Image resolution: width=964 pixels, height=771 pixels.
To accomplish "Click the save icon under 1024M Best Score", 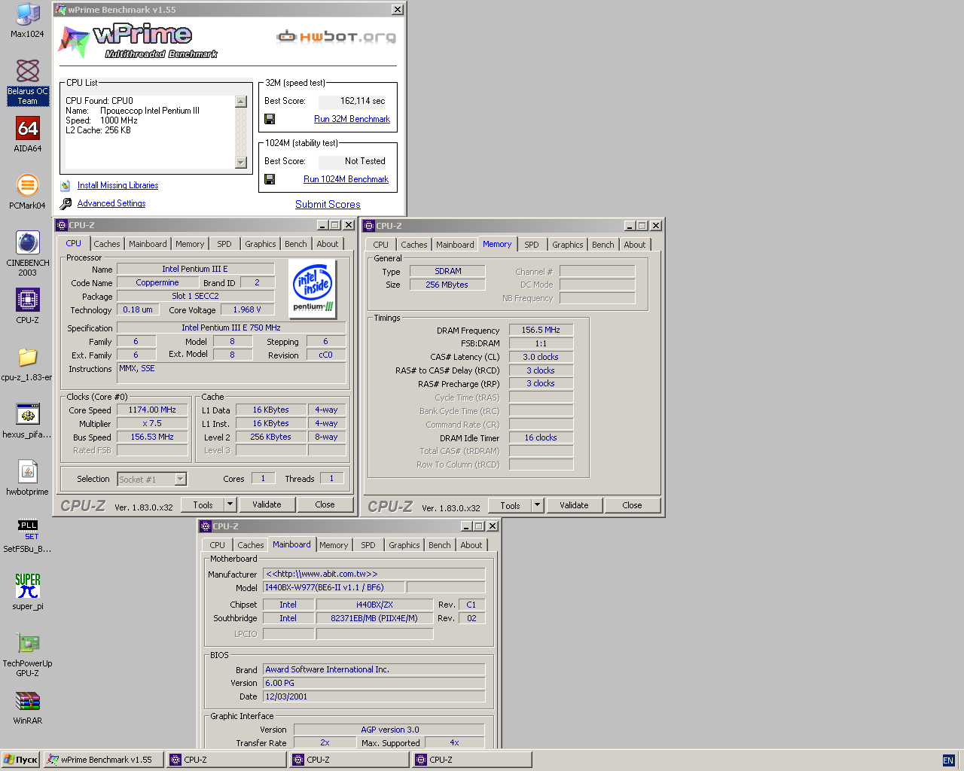I will point(270,179).
